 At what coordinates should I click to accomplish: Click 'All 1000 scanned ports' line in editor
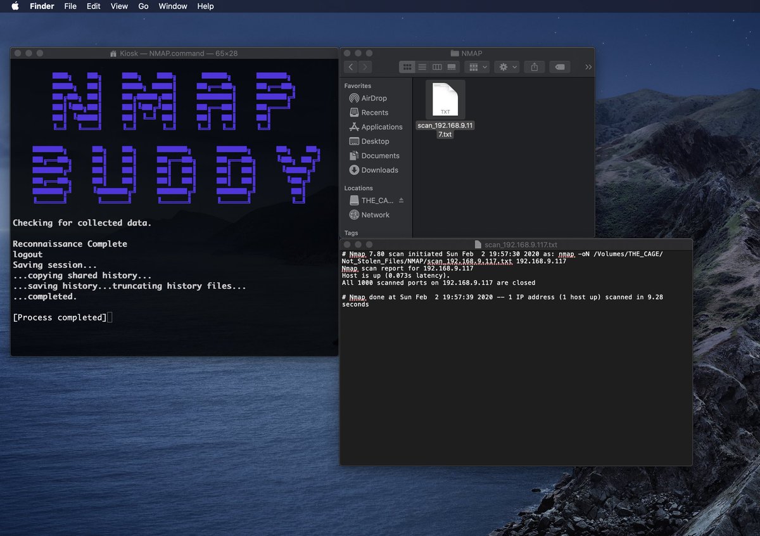click(x=438, y=283)
